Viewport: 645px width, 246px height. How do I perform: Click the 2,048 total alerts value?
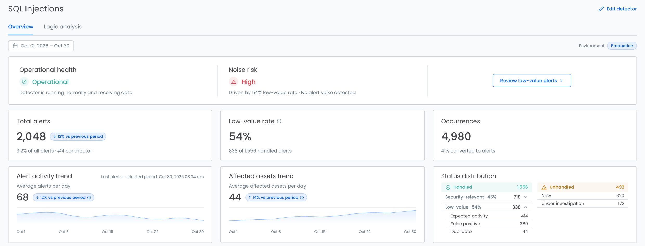tap(31, 136)
